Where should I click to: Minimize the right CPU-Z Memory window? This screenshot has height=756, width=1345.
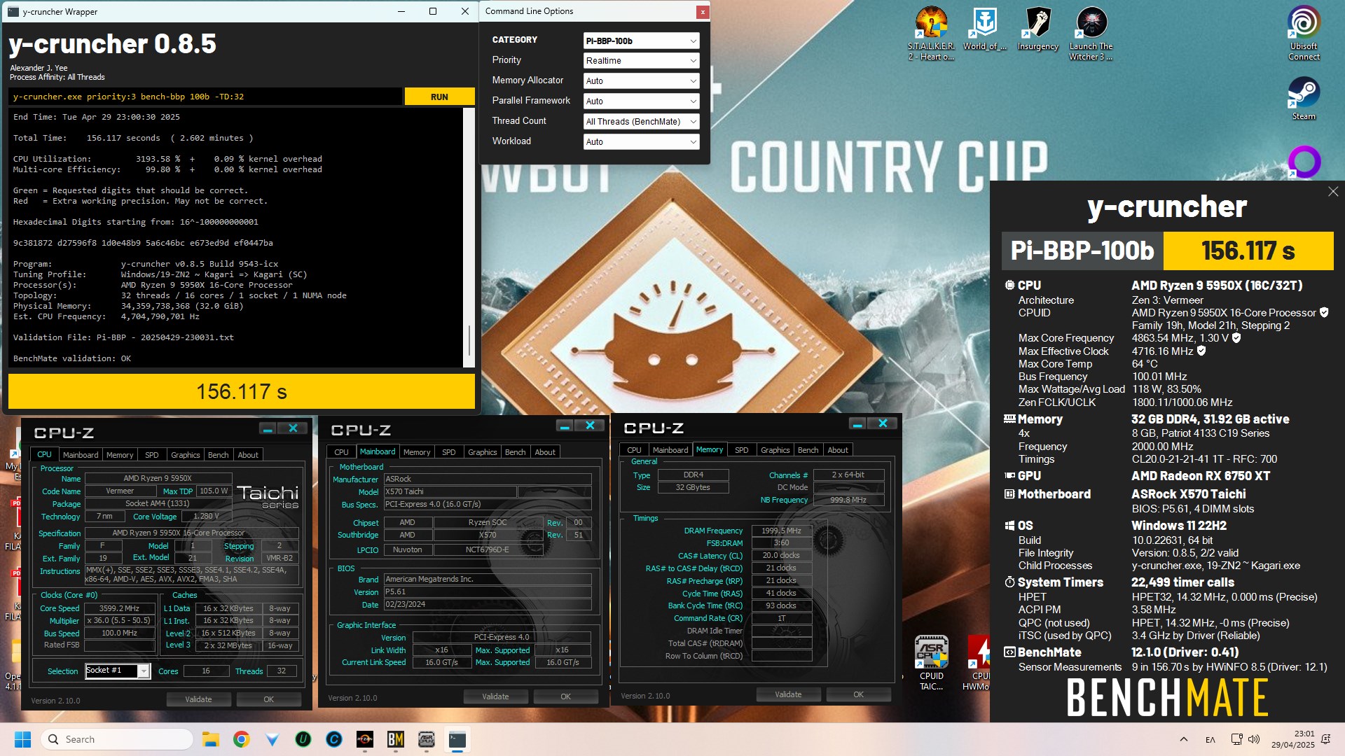pos(857,423)
